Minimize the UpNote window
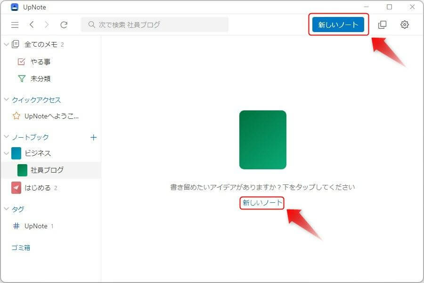Image resolution: width=424 pixels, height=283 pixels. click(367, 7)
